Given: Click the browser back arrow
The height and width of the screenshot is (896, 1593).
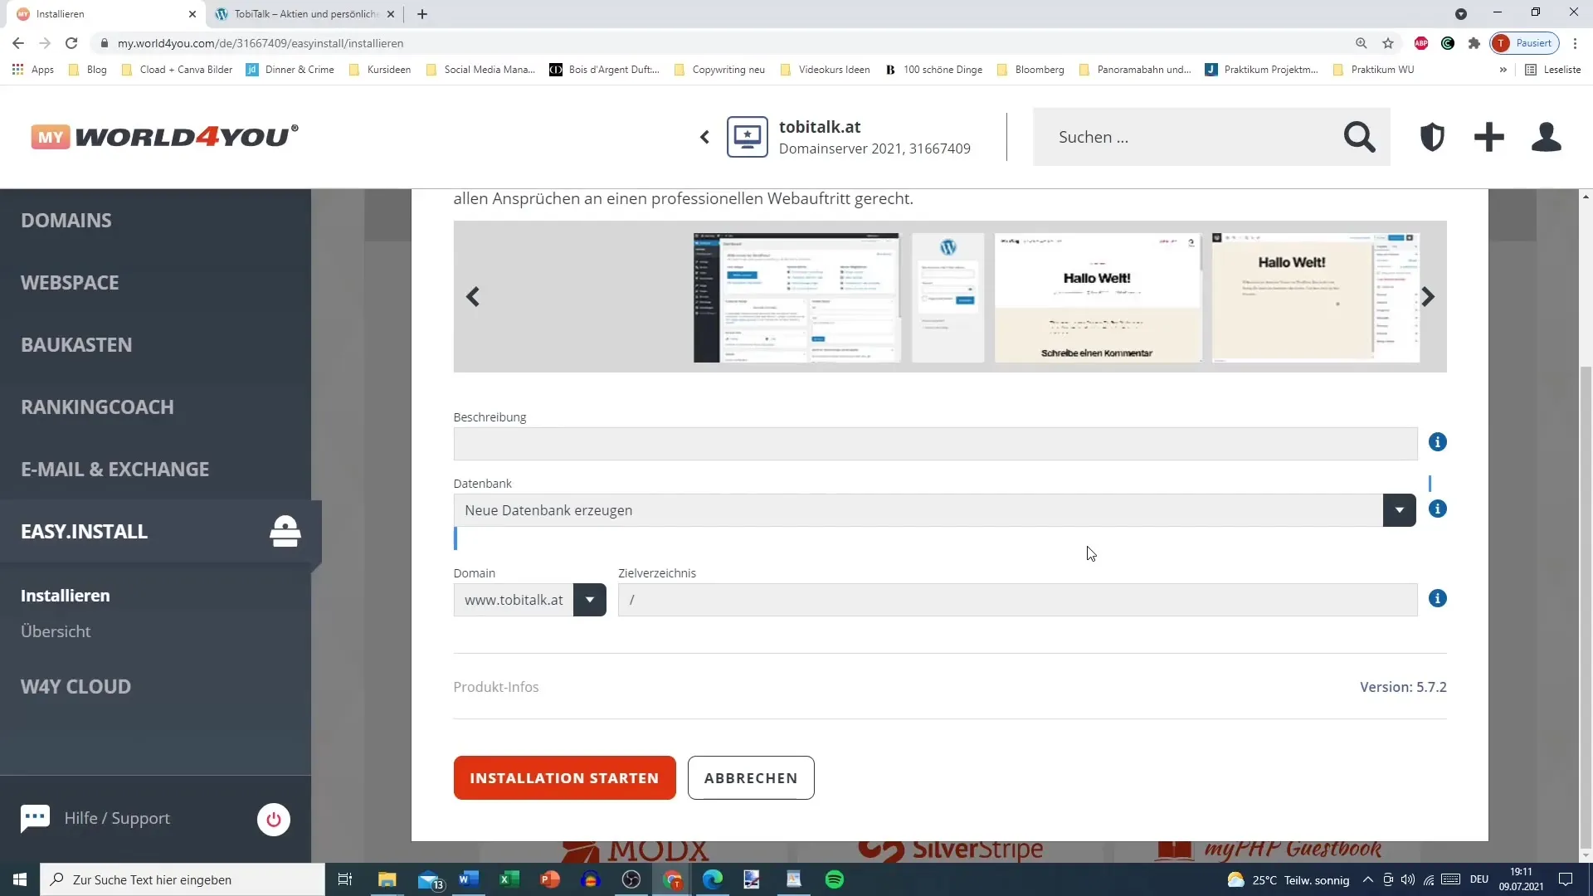Looking at the screenshot, I should click(x=18, y=43).
